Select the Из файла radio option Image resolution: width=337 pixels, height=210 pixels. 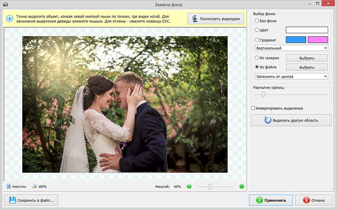[257, 67]
